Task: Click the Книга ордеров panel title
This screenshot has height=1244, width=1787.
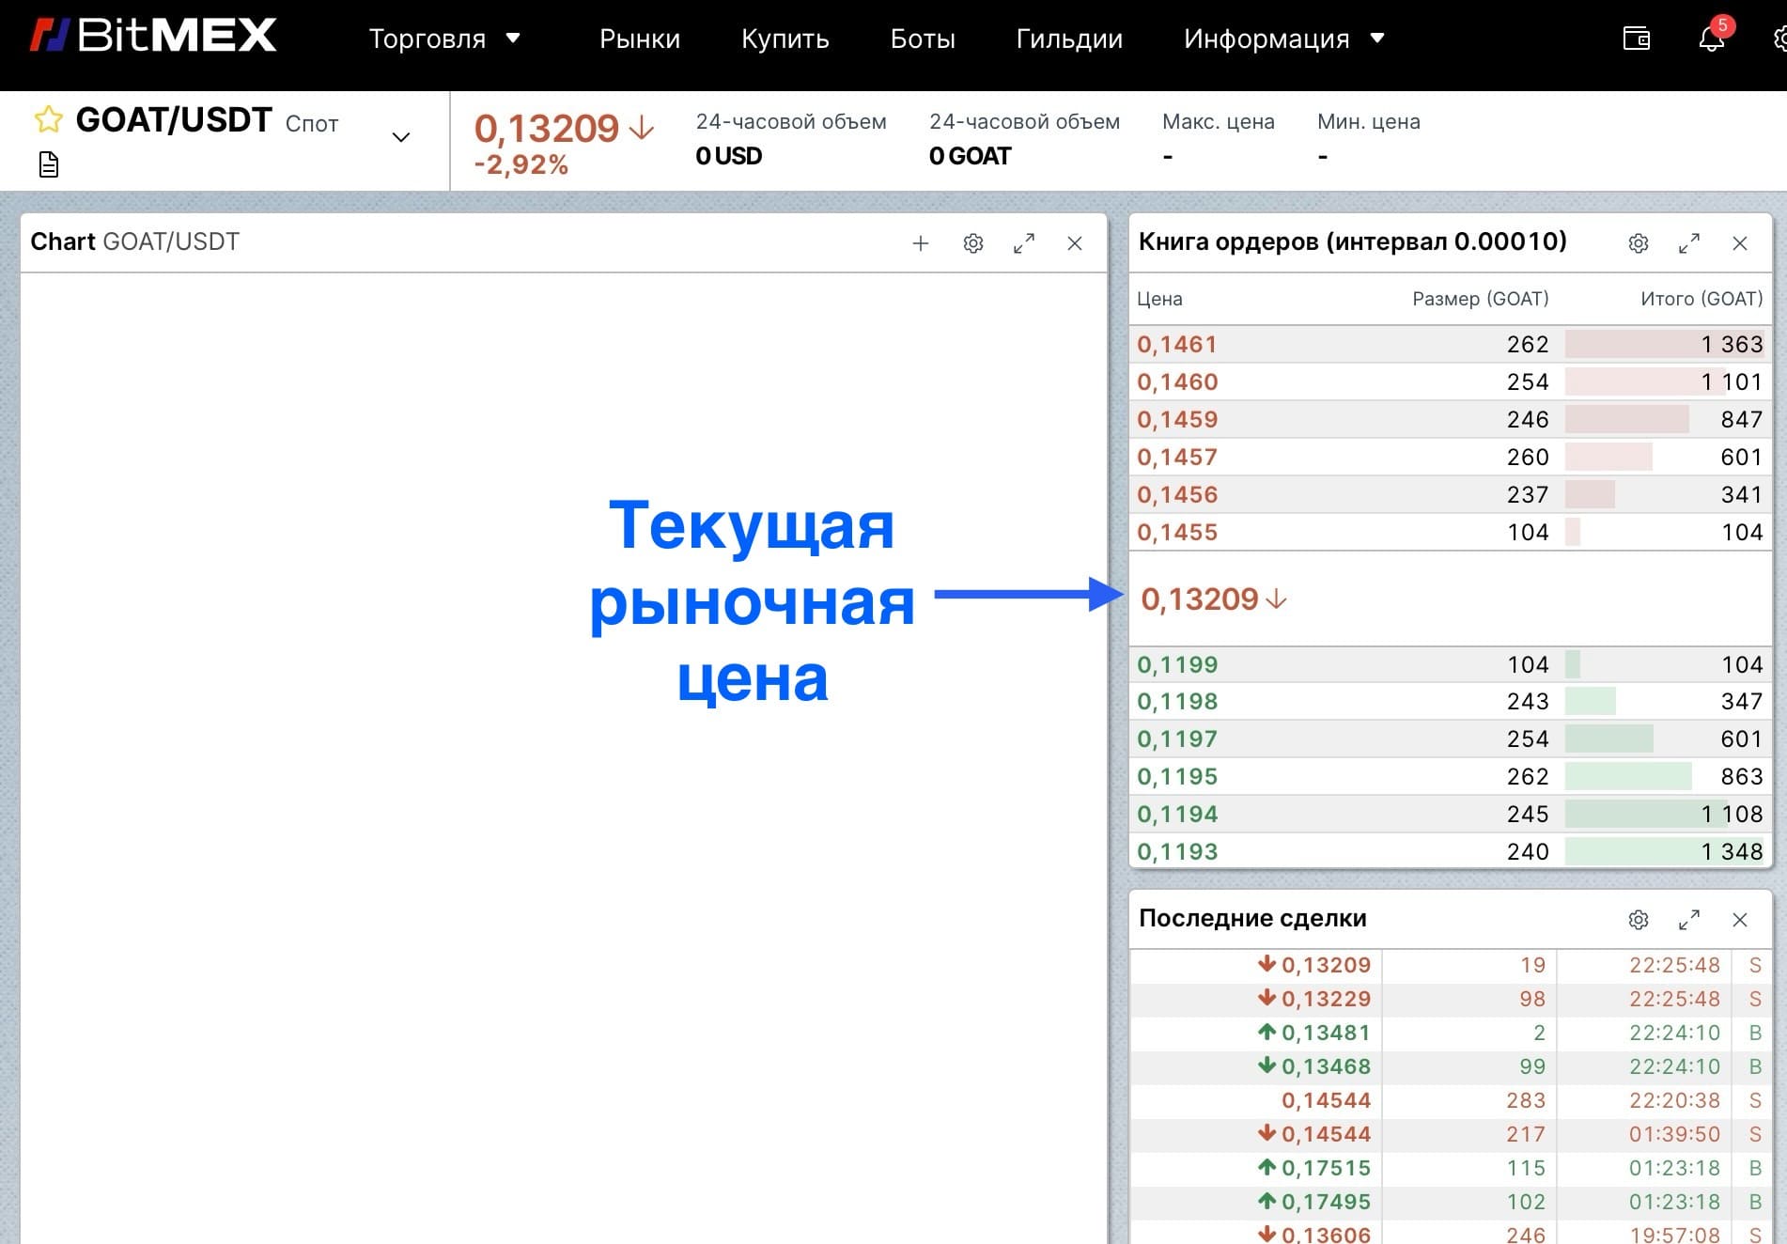Action: (1353, 242)
